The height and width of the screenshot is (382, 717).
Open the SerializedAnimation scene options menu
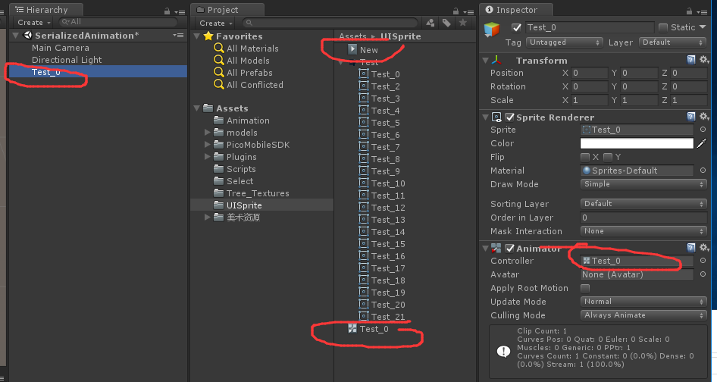click(x=178, y=35)
